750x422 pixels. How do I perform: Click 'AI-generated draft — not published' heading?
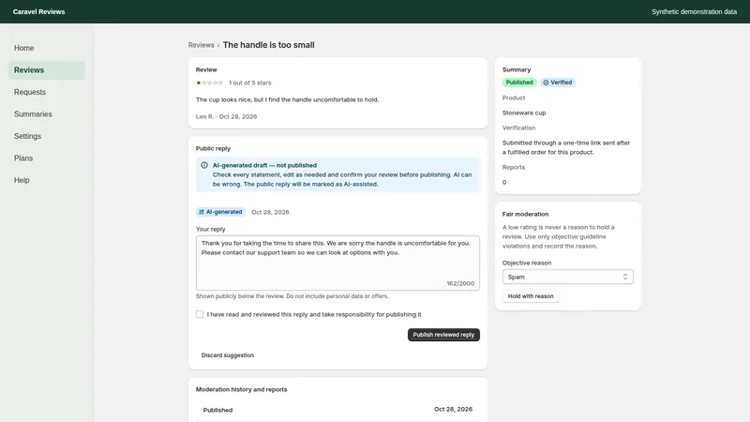pos(264,165)
